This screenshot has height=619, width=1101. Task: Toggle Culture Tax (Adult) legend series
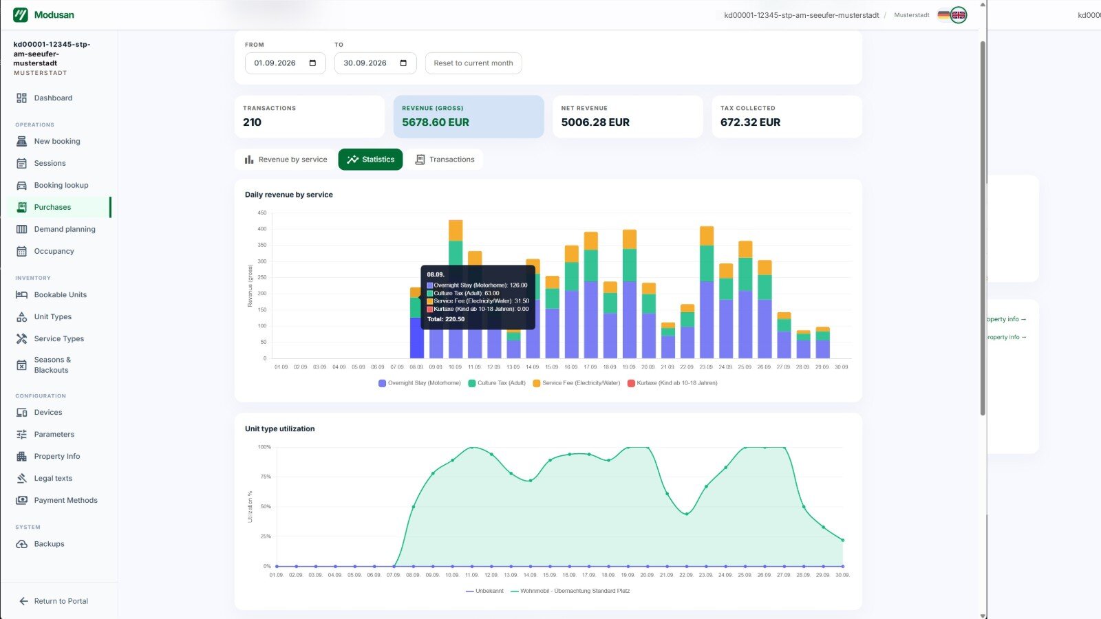pyautogui.click(x=497, y=383)
